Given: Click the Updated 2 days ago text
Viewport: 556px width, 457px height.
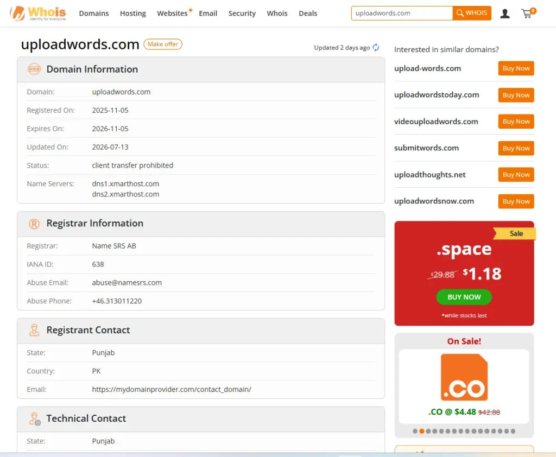Looking at the screenshot, I should click(342, 48).
